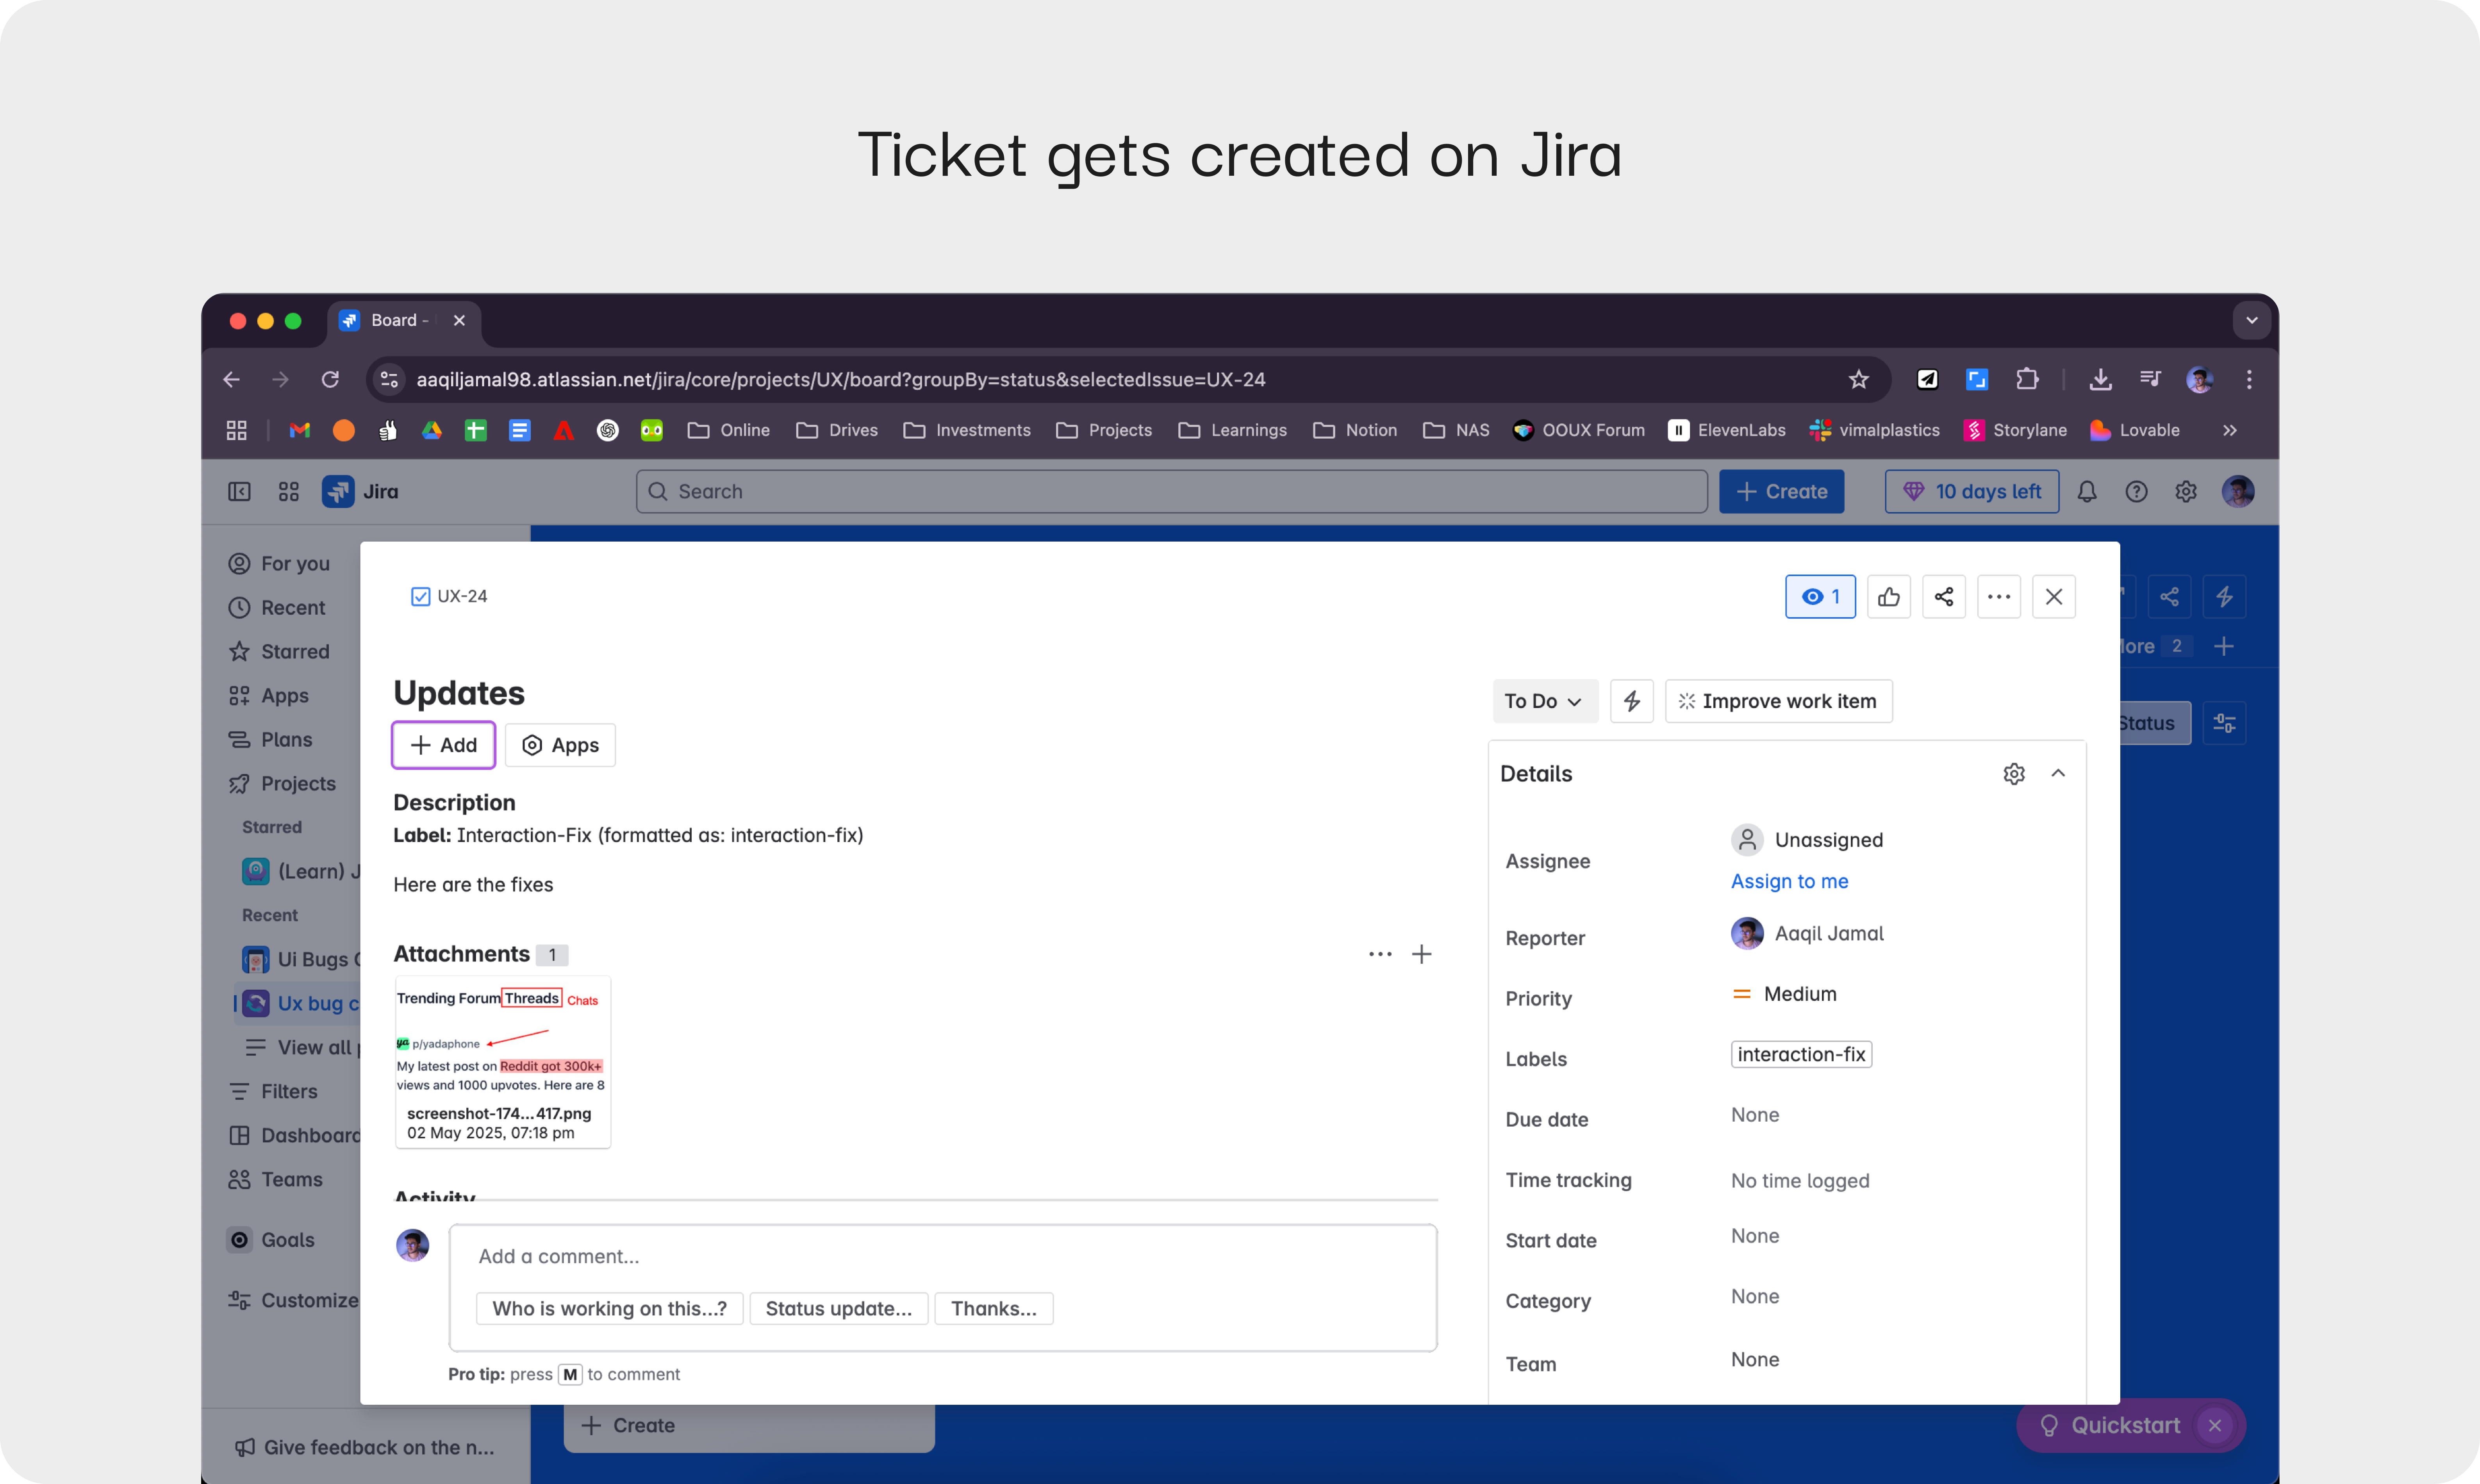
Task: Click the interaction-fix label
Action: coord(1801,1054)
